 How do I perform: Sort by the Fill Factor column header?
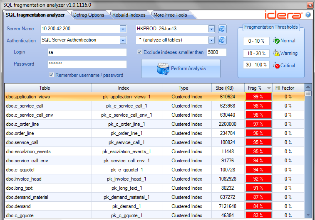coord(288,88)
